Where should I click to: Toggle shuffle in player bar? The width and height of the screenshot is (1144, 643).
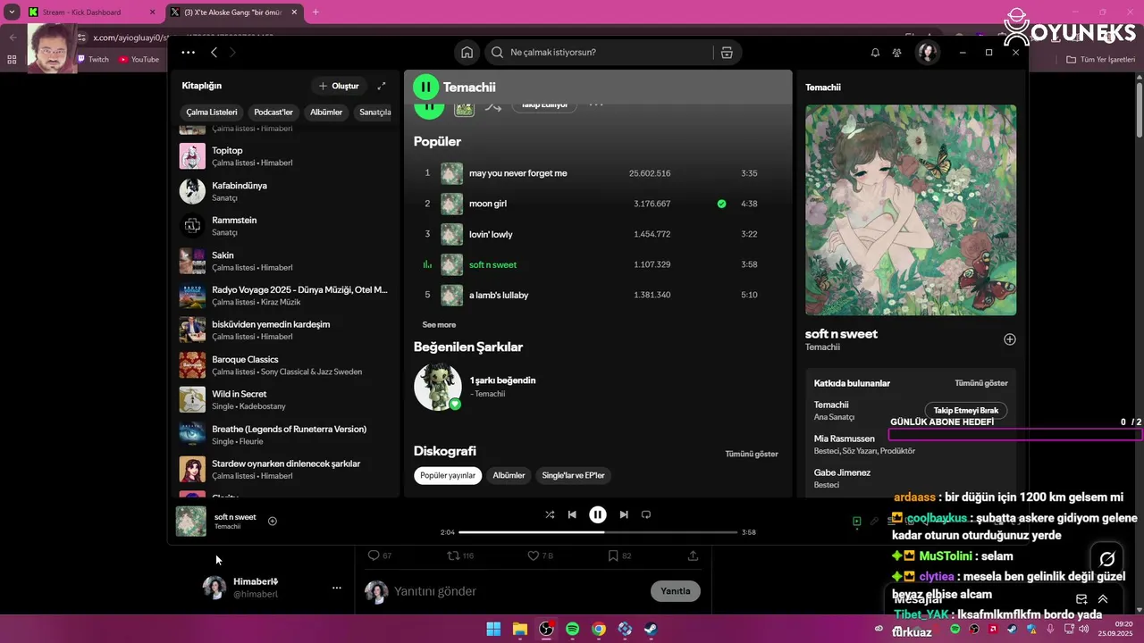550,514
